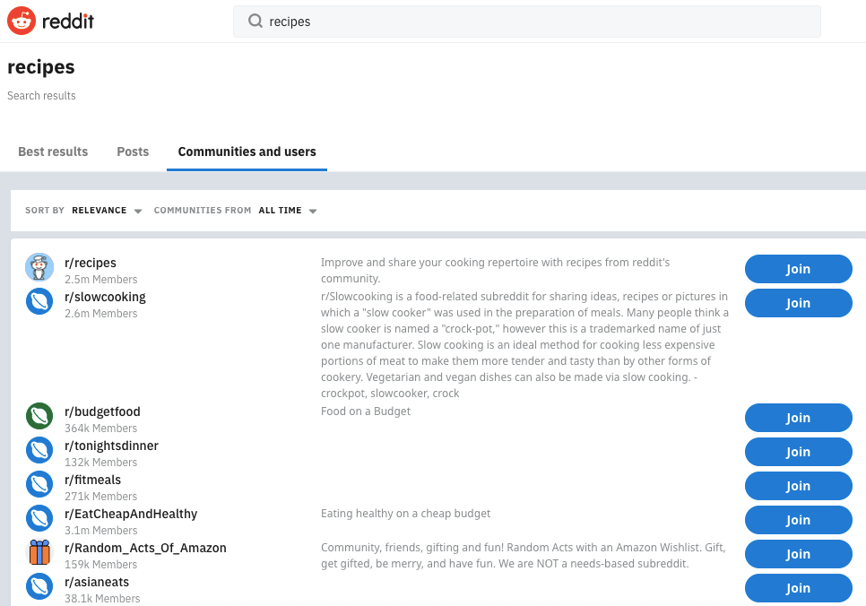Image resolution: width=866 pixels, height=606 pixels.
Task: Open the r/fitmeals avatar icon
Action: 39,484
